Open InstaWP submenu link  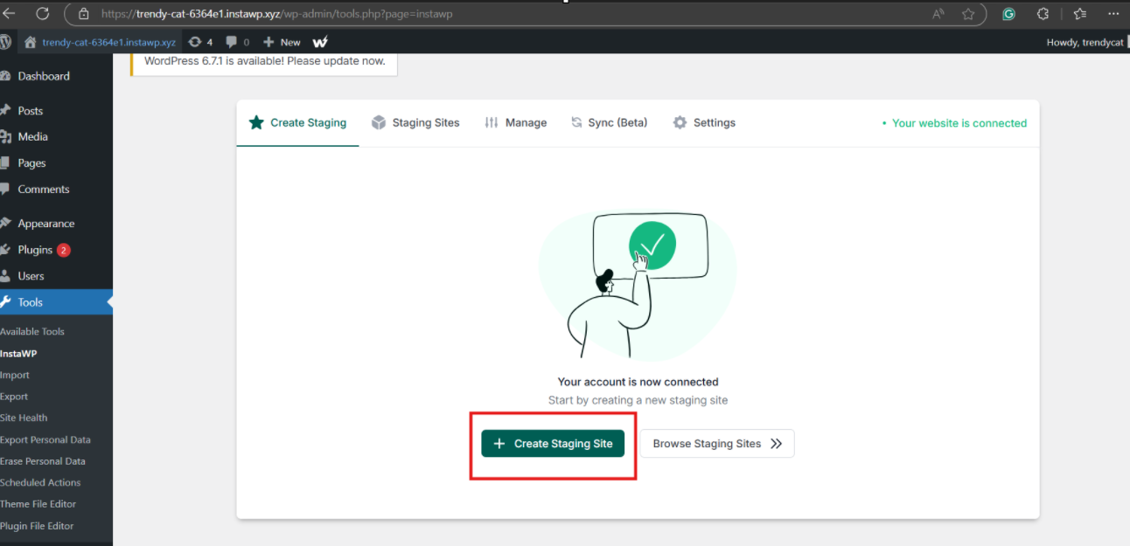(x=18, y=354)
